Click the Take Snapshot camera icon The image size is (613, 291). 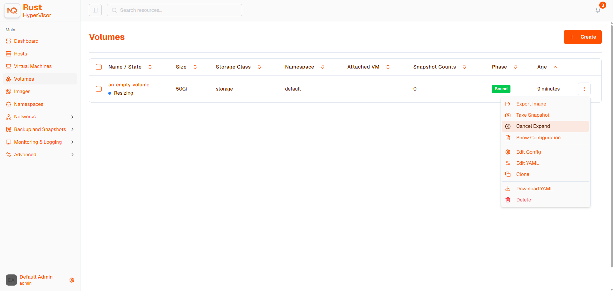pyautogui.click(x=508, y=115)
